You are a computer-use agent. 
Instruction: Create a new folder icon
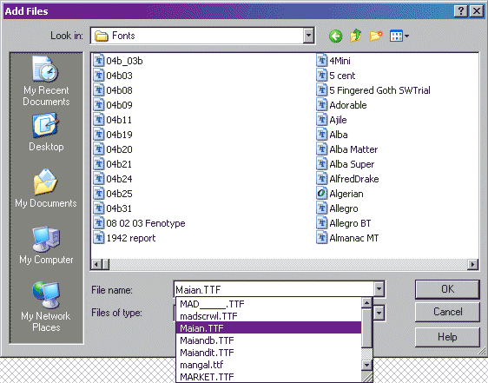[376, 36]
